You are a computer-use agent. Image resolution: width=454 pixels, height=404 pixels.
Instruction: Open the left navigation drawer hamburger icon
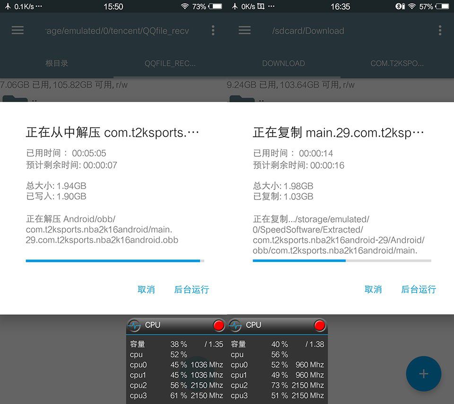tap(17, 30)
